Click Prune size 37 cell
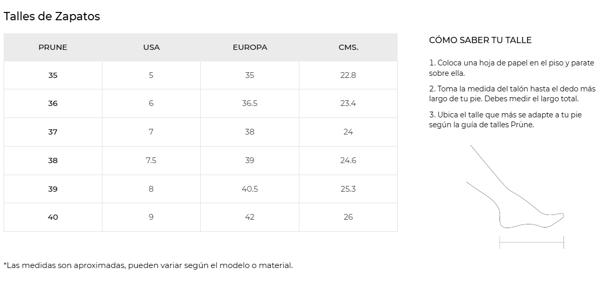604x281 pixels. pos(53,132)
